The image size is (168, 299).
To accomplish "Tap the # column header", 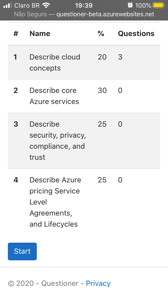I will (16, 33).
